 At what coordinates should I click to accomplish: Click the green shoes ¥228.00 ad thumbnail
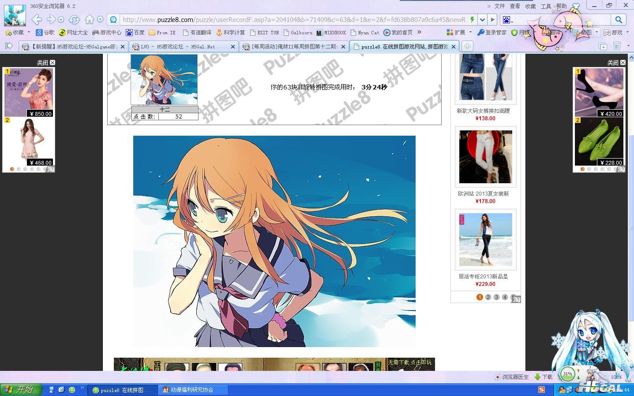click(599, 141)
